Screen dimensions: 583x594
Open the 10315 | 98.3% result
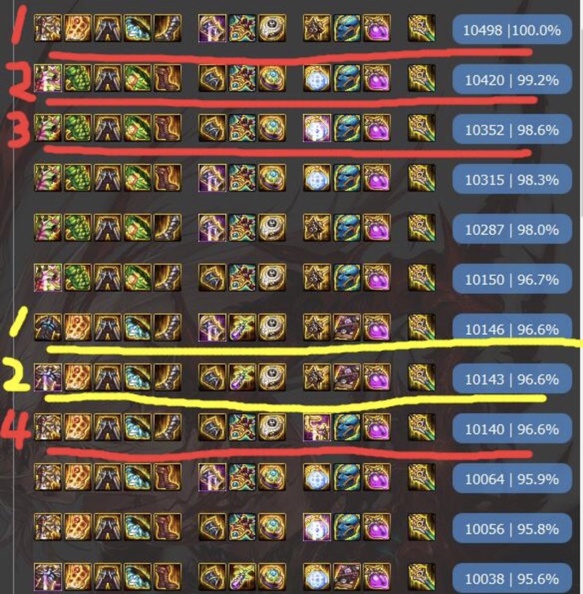coord(512,179)
